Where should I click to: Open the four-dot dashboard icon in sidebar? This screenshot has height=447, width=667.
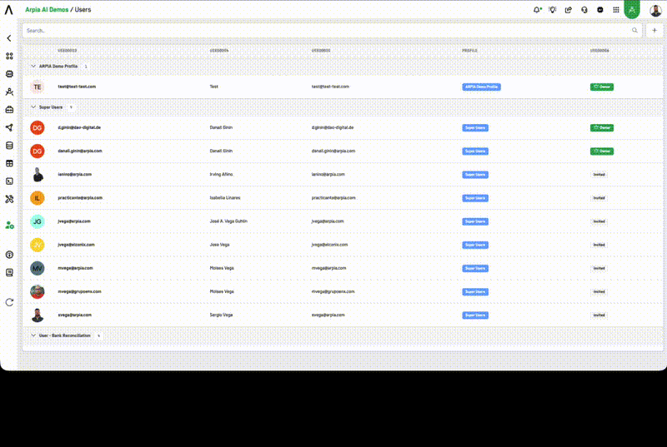(x=9, y=56)
